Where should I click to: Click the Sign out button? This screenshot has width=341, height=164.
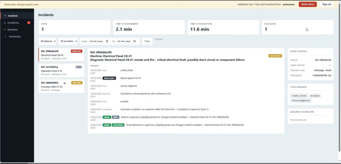click(x=327, y=4)
